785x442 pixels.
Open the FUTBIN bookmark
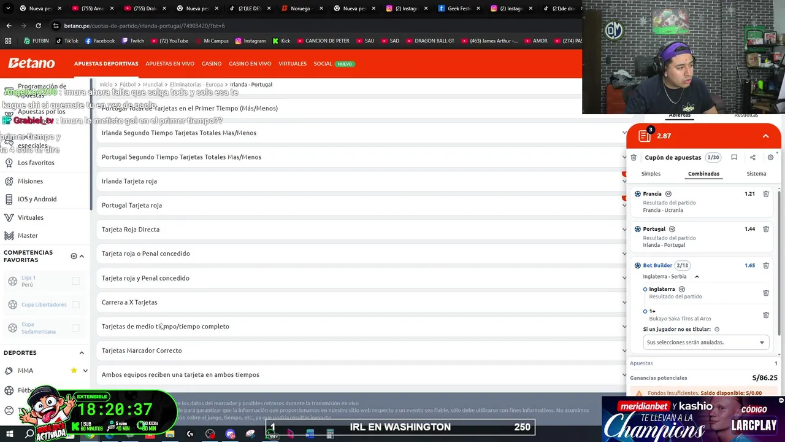36,41
